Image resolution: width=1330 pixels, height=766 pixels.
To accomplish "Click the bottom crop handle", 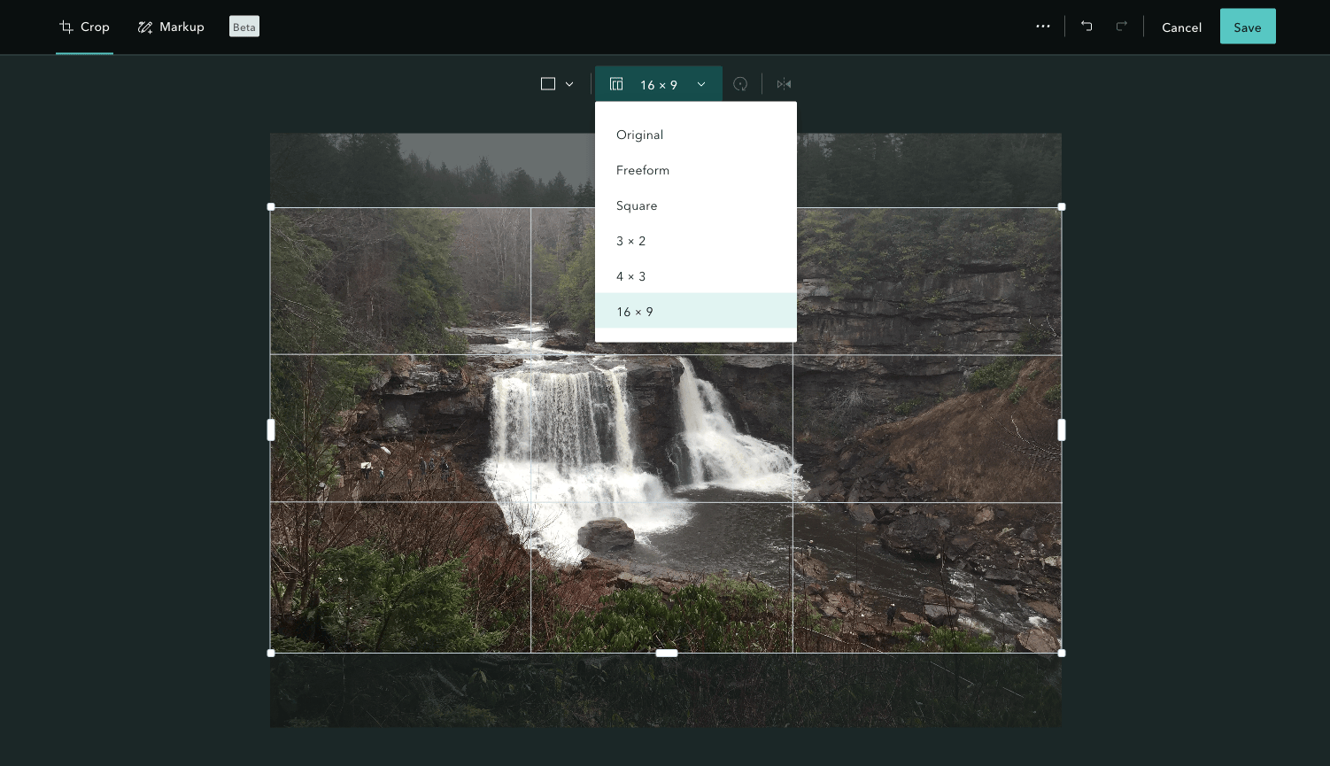I will coord(666,653).
